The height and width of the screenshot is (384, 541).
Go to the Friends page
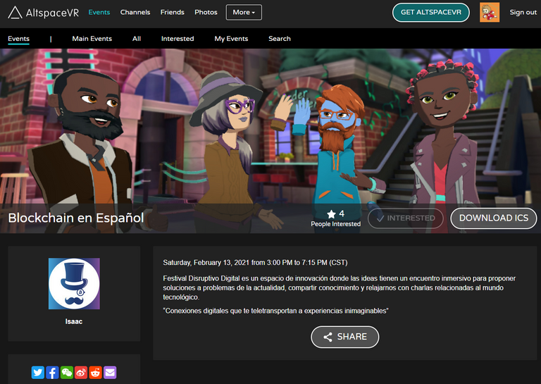click(172, 13)
